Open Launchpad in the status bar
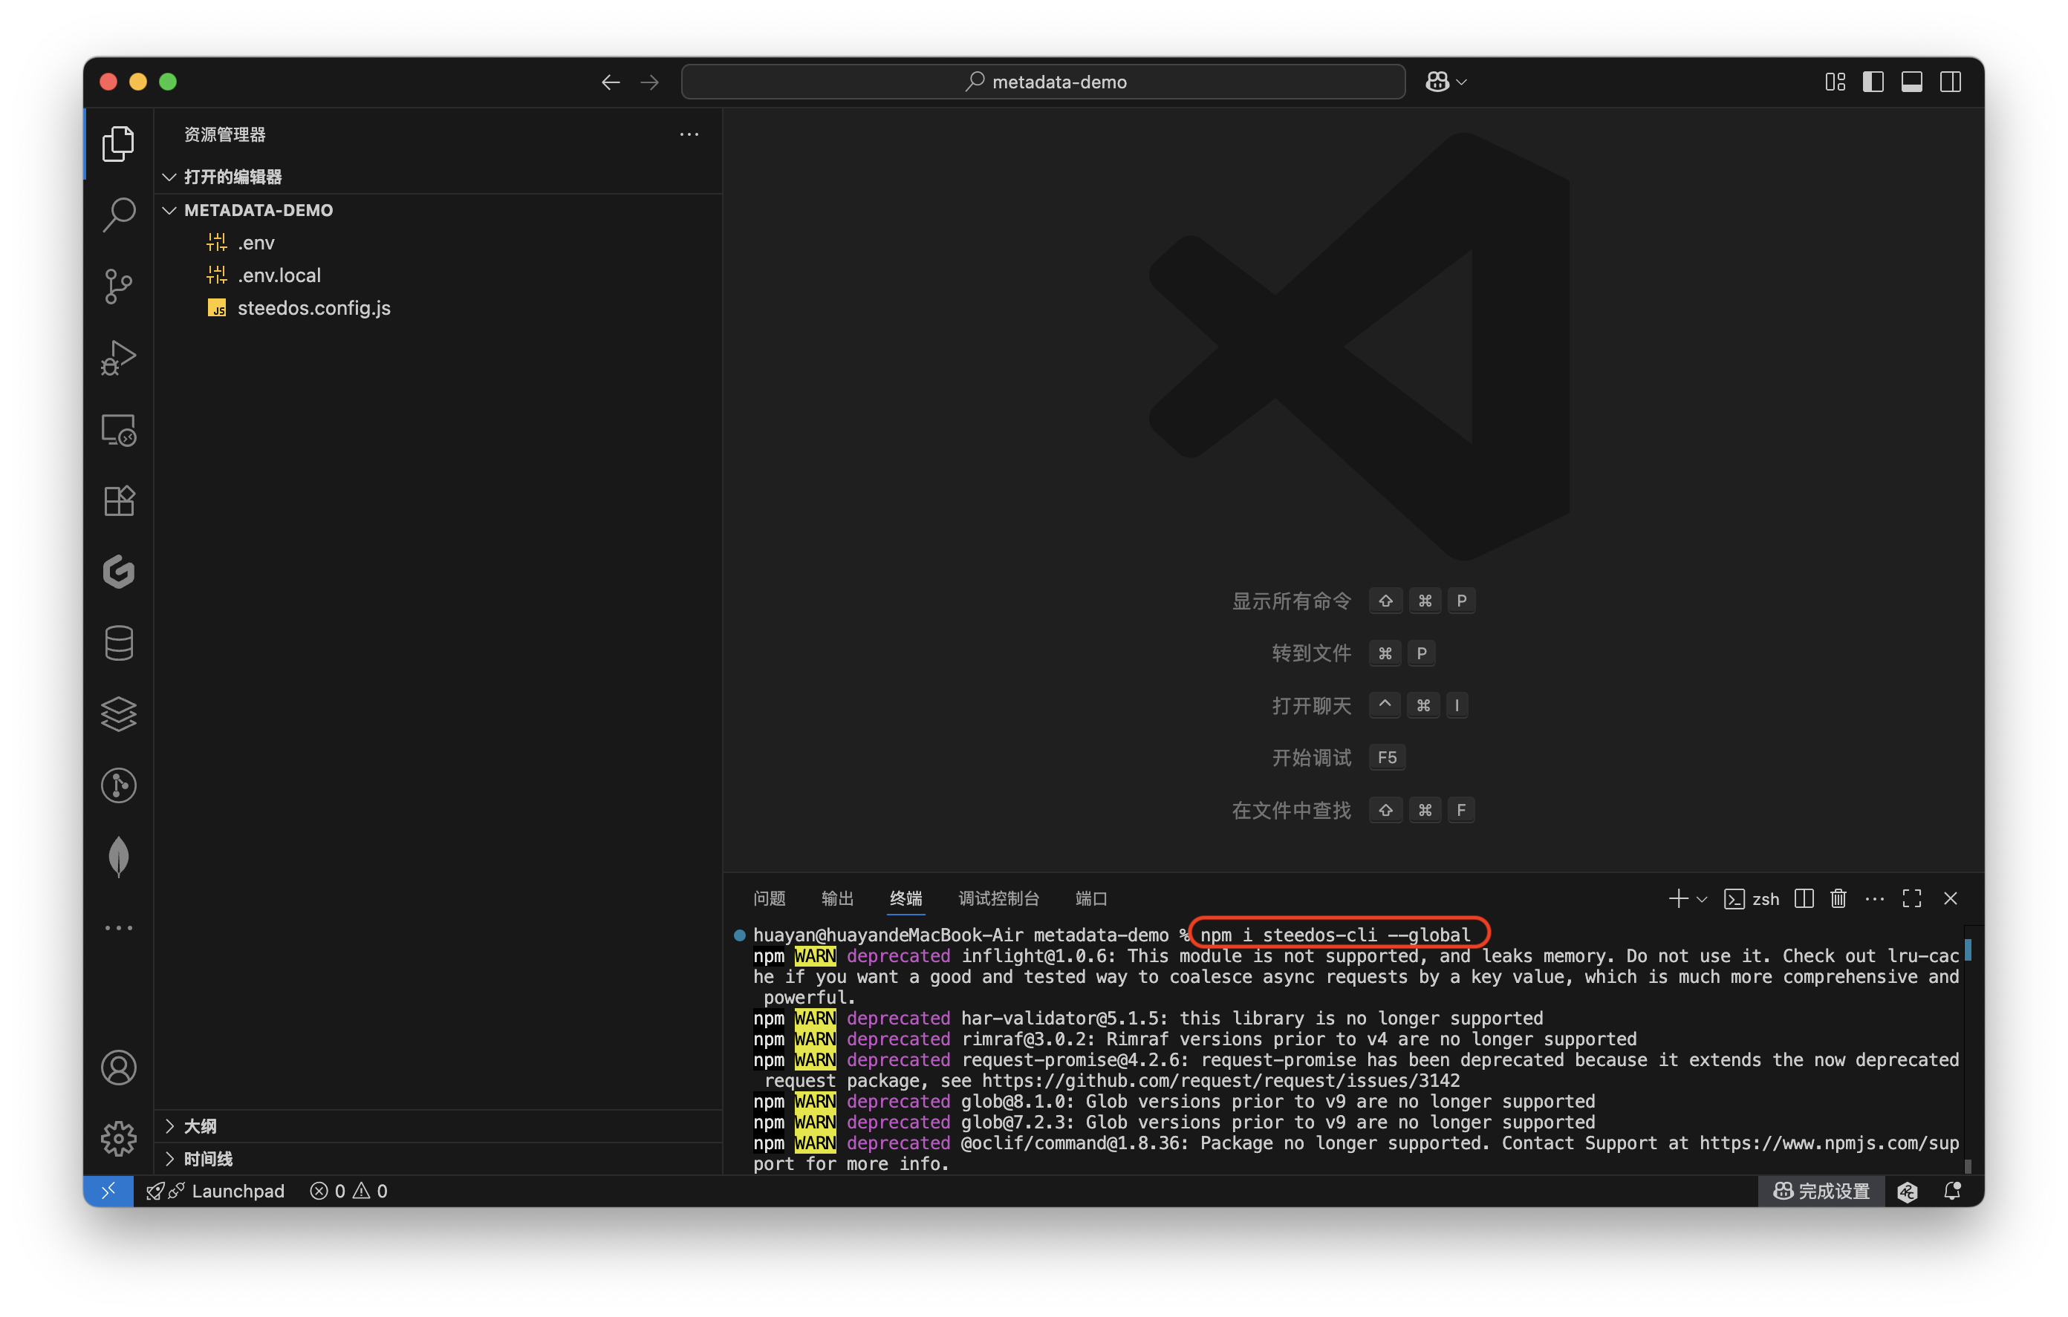 coord(215,1191)
